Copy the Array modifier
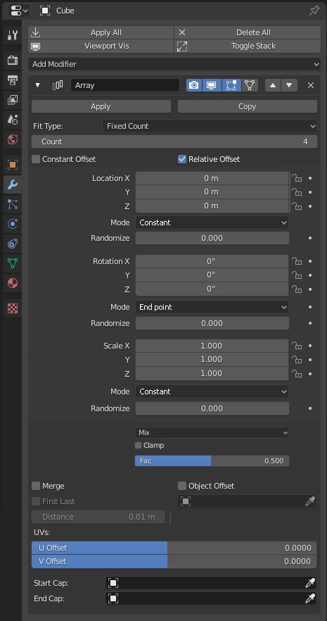The image size is (327, 621). coord(248,106)
